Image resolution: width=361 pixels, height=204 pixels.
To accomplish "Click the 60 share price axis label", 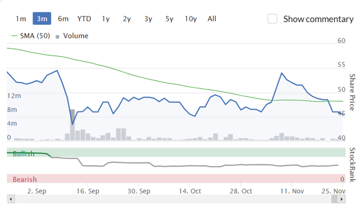I will pos(341,41).
